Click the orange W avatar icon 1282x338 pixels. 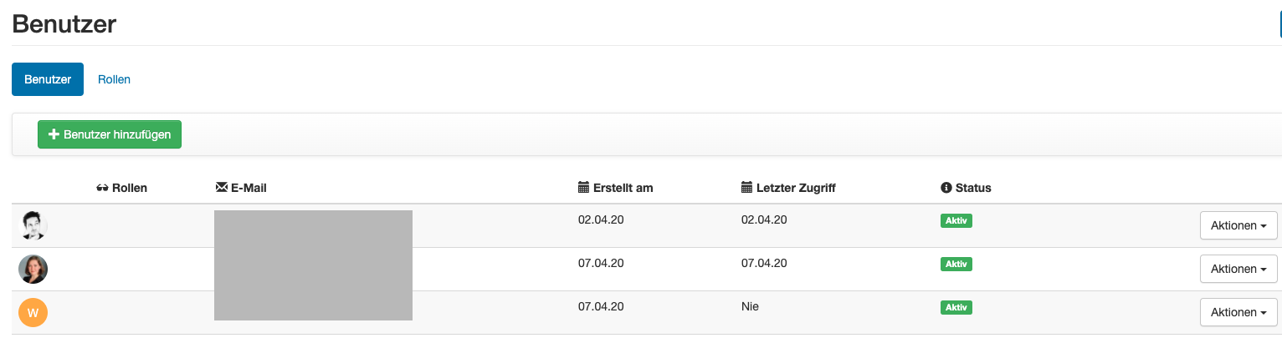tap(33, 313)
